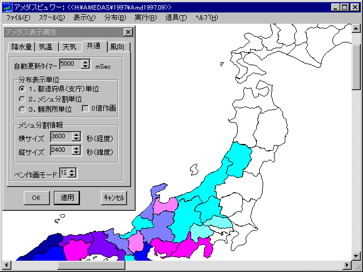Confirm the dialog with OK
This screenshot has width=363, height=272.
coord(36,198)
